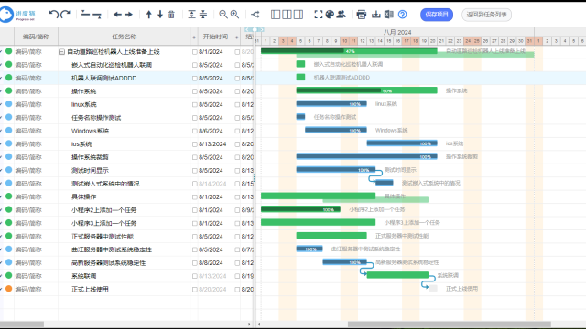Open the color palette settings
The height and width of the screenshot is (329, 586).
330,15
